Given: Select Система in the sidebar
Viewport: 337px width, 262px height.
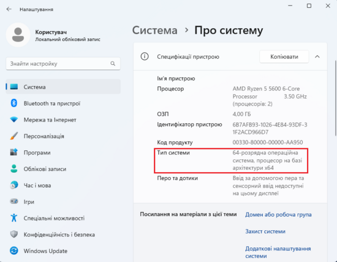Looking at the screenshot, I should [x=63, y=87].
